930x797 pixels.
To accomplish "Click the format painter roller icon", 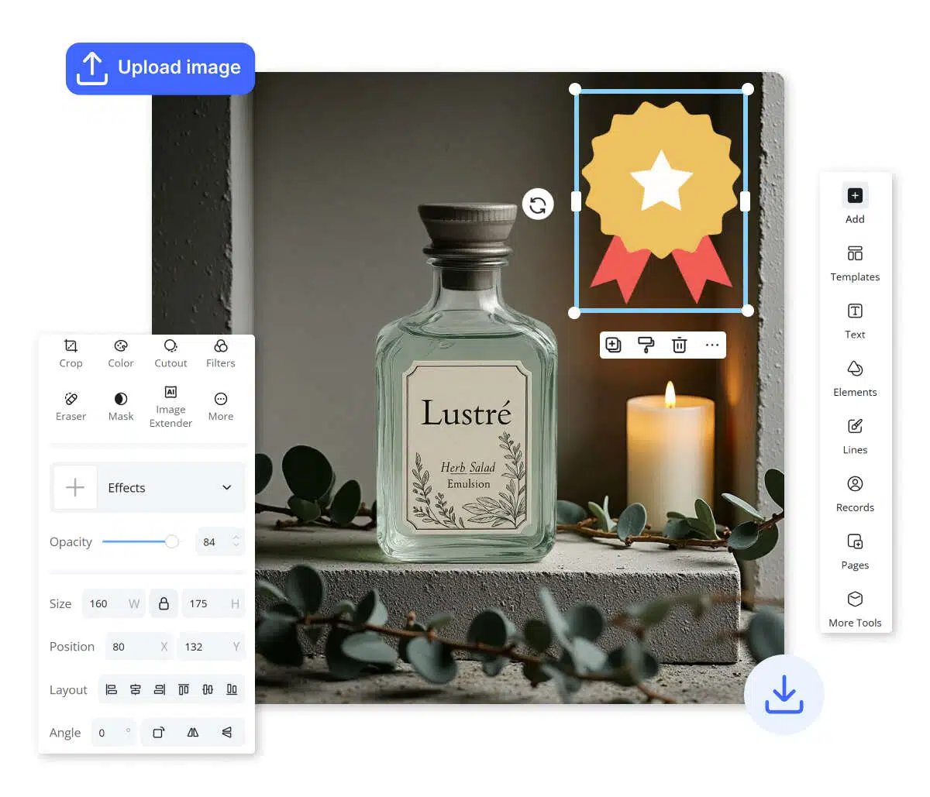I will point(646,345).
